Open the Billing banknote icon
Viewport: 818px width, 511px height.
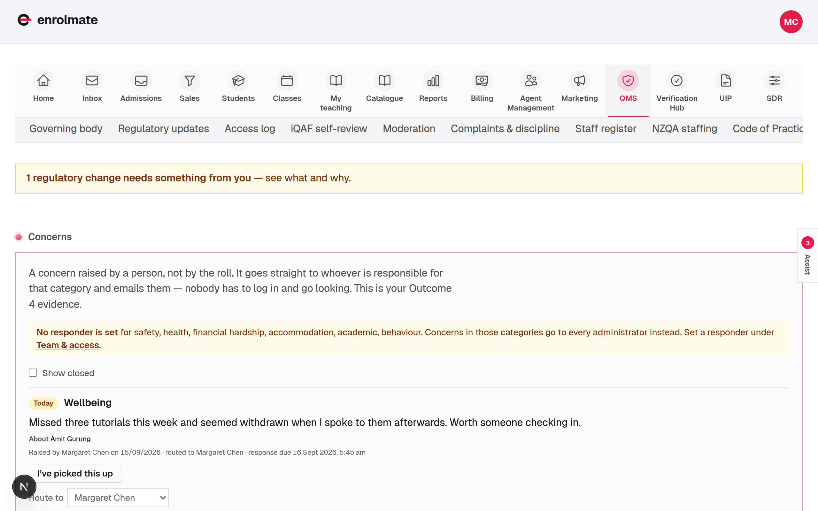pyautogui.click(x=482, y=81)
